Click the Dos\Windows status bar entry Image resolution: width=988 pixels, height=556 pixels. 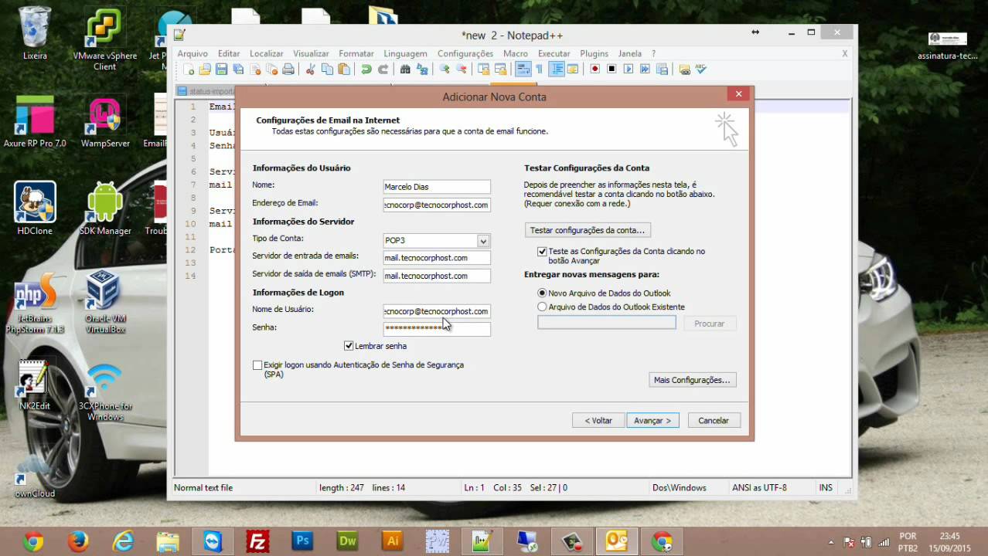(x=680, y=488)
